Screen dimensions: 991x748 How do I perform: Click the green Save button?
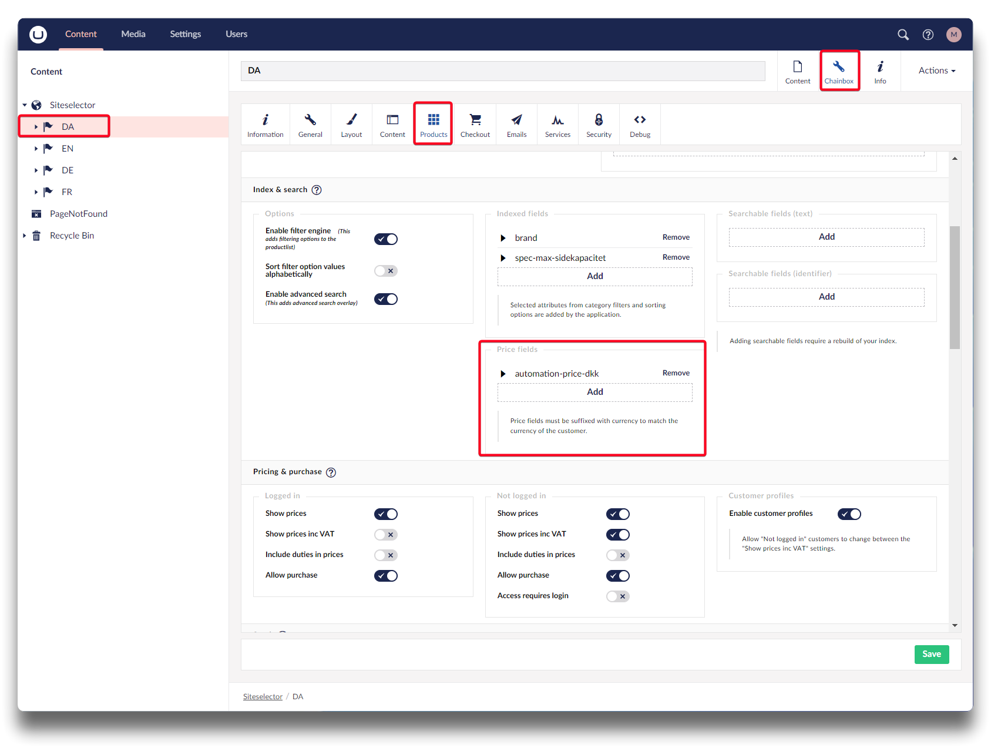[x=931, y=654]
